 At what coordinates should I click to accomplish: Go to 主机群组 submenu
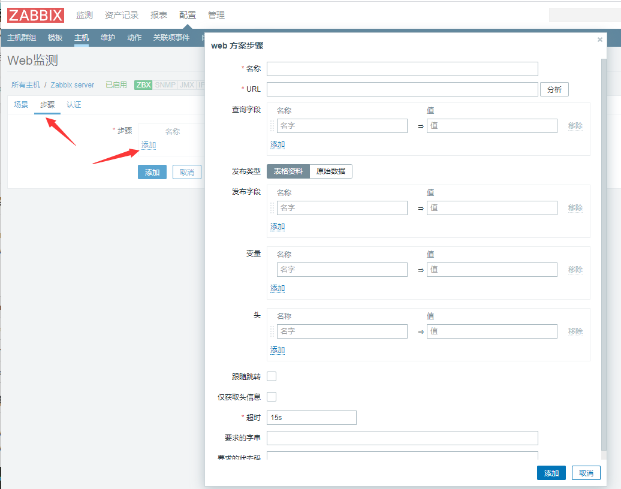pos(22,38)
